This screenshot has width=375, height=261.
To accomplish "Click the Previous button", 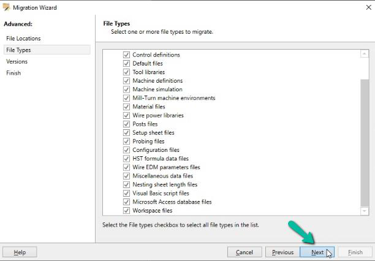I will pos(282,252).
